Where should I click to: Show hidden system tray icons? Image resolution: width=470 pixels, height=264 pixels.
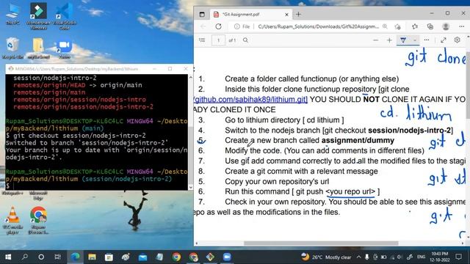pos(358,257)
